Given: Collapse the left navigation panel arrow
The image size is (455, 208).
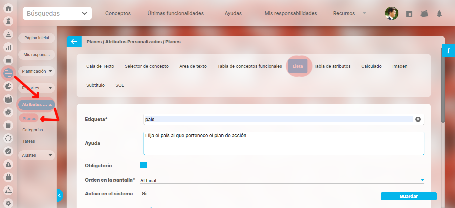Looking at the screenshot, I should pyautogui.click(x=60, y=195).
